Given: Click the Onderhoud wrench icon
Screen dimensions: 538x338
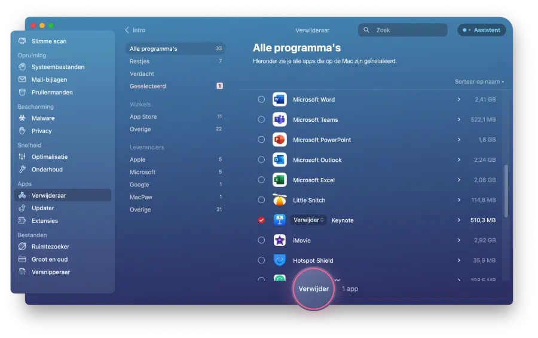Looking at the screenshot, I should 22,170.
